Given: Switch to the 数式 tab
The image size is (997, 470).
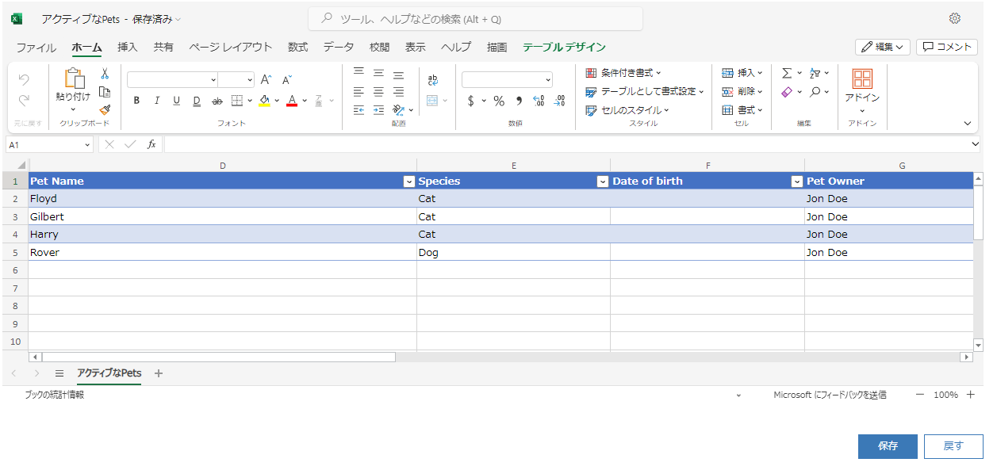Looking at the screenshot, I should 298,48.
